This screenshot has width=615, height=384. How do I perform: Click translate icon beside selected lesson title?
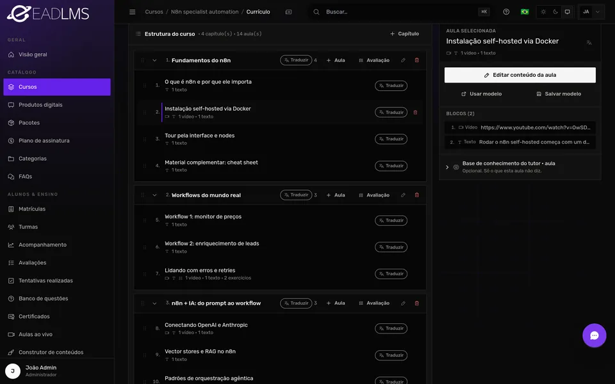[x=589, y=43]
